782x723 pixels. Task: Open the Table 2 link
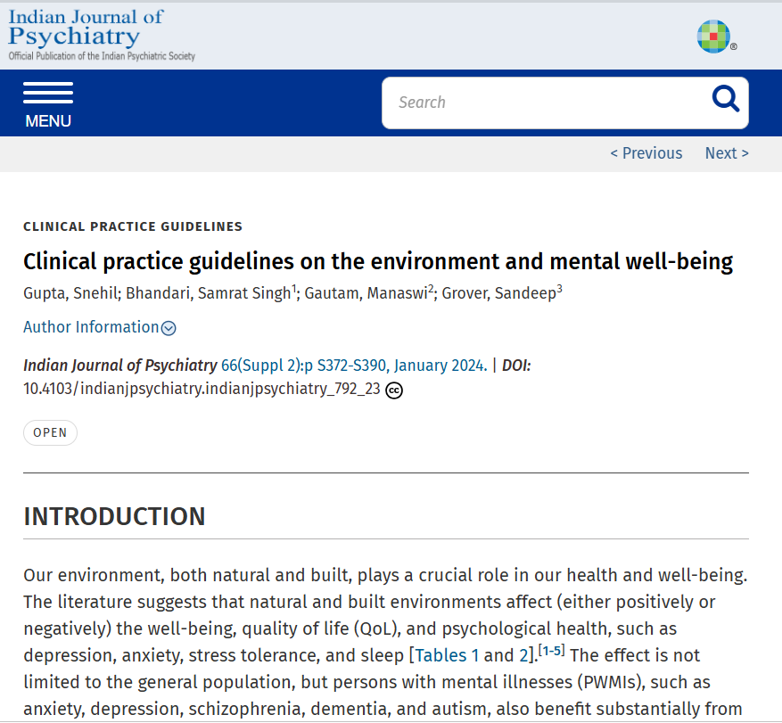point(523,655)
